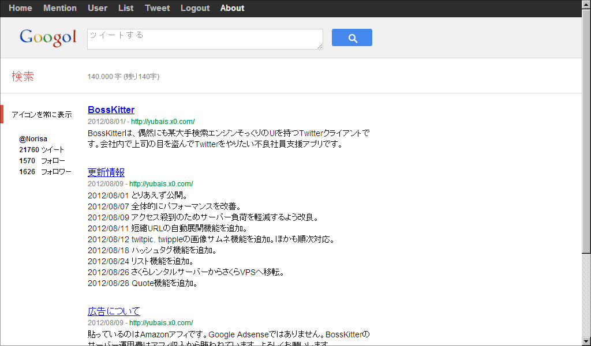
Task: Click the 2012/08/12 twitpic update line
Action: (x=211, y=239)
